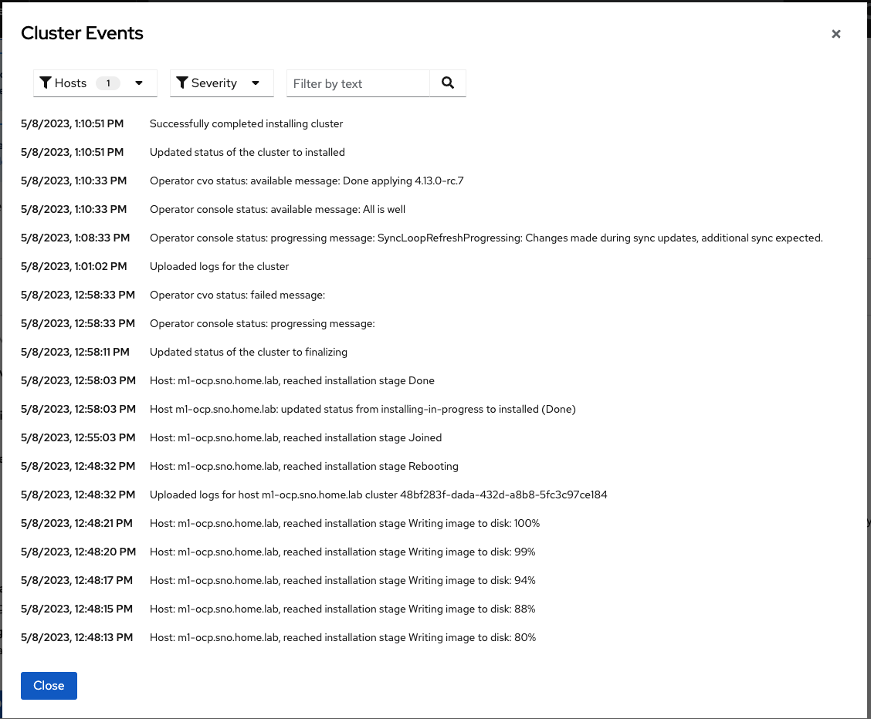Viewport: 871px width, 719px height.
Task: Click the funnel icon before the word Severity
Action: point(182,83)
